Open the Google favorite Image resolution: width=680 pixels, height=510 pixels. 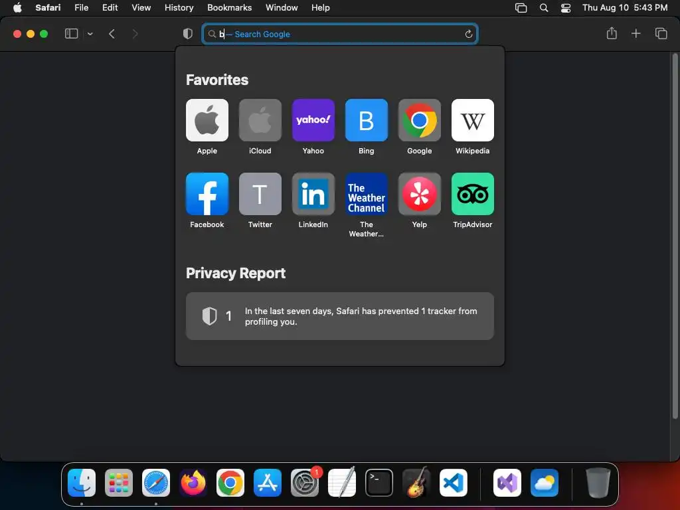420,120
